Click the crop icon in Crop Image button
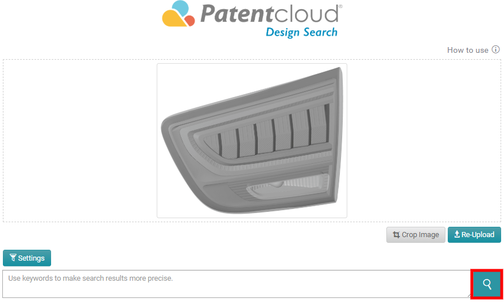This screenshot has height=302, width=504. tap(396, 235)
